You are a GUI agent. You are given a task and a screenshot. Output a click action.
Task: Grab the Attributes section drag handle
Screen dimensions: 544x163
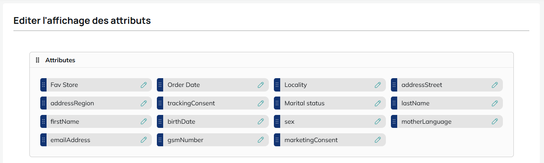pos(37,60)
